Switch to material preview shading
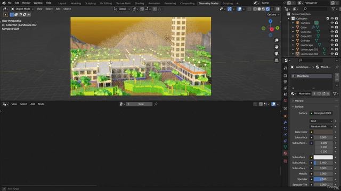 pyautogui.click(x=264, y=9)
